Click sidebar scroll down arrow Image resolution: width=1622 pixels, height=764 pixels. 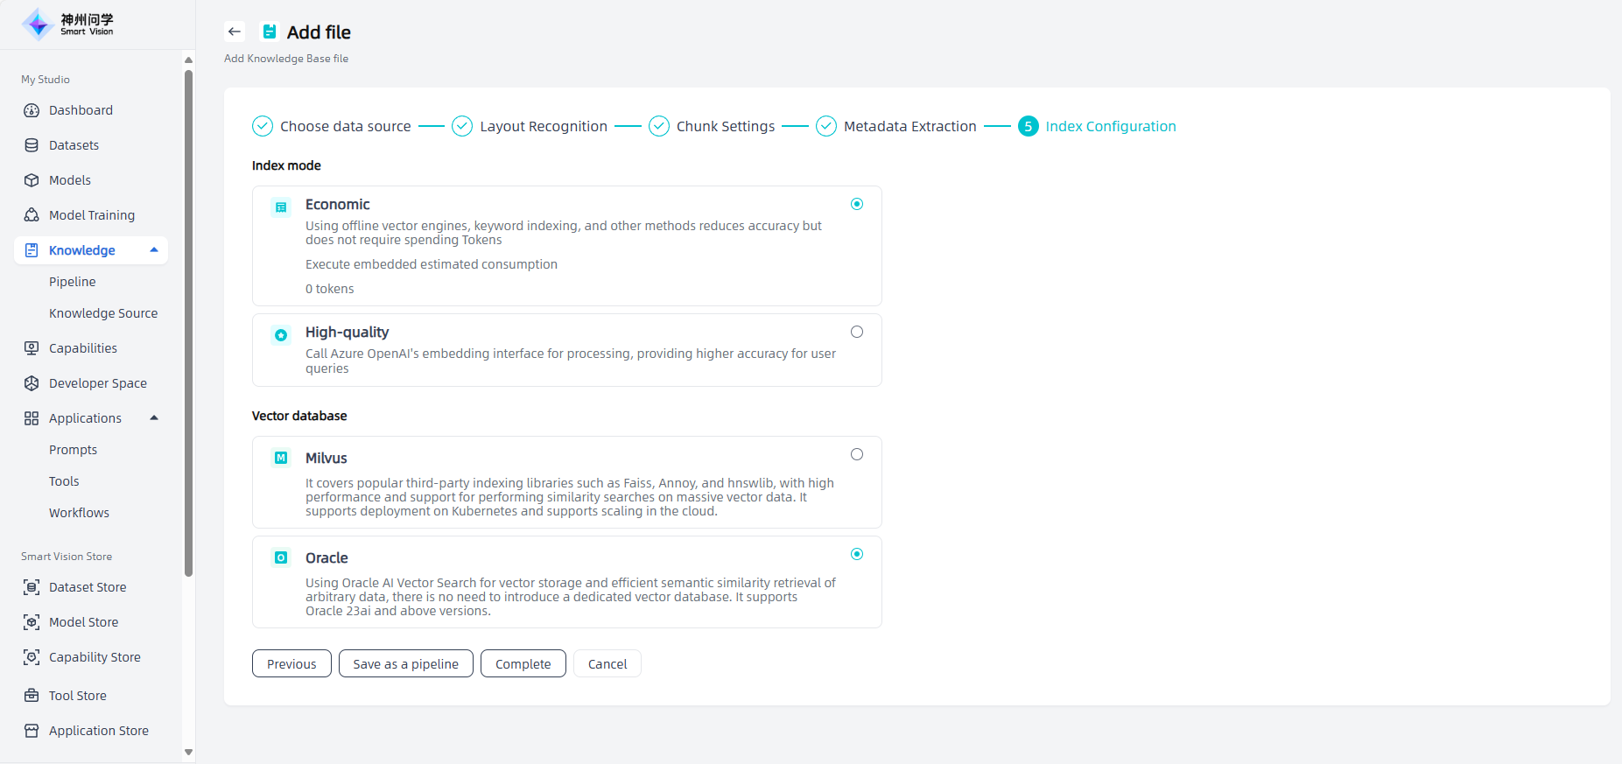click(x=188, y=752)
